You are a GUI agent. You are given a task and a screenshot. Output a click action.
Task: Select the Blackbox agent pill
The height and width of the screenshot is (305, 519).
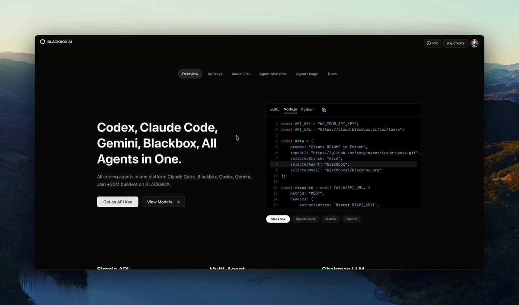[278, 219]
